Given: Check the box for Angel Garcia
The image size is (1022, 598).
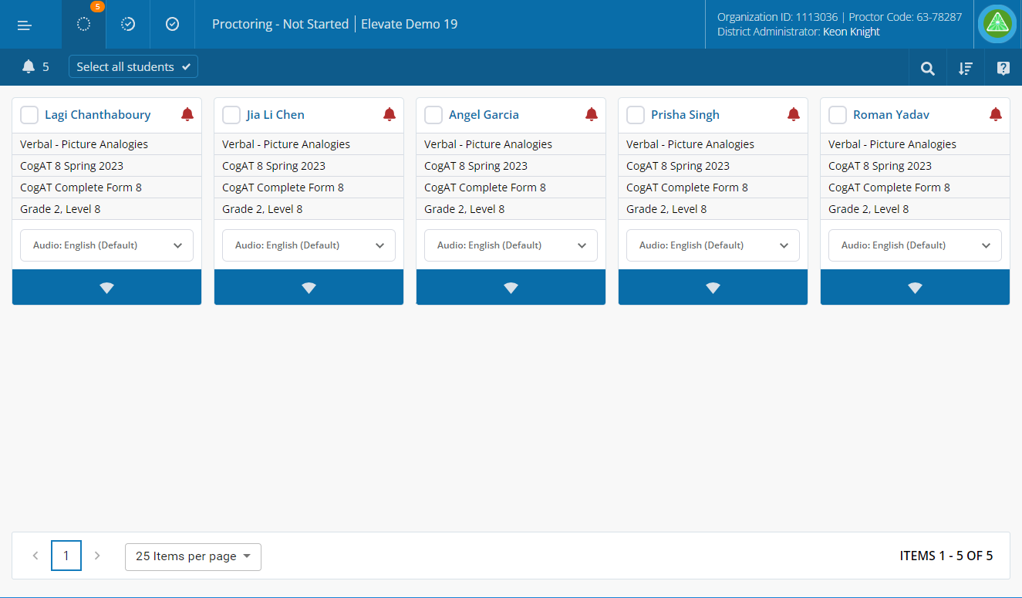Looking at the screenshot, I should (433, 115).
